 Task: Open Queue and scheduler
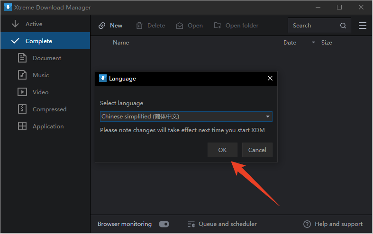click(222, 224)
